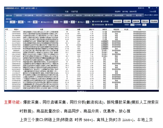163x128 pixels.
Task: Uncheck 保存到选品库存 checkbox
Action: pos(93,25)
